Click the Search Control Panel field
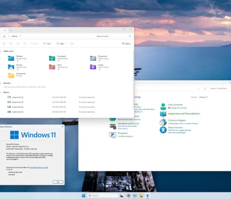 click(x=220, y=88)
